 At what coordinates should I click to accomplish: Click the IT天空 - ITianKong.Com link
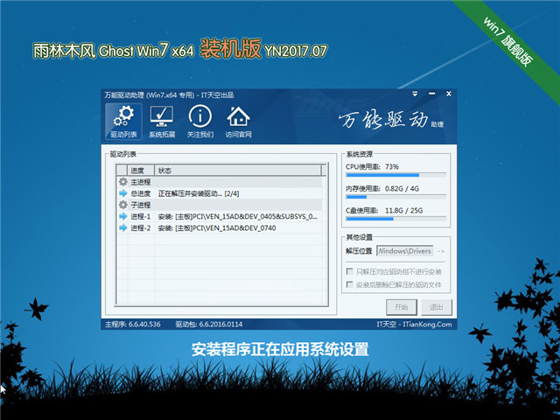[414, 324]
